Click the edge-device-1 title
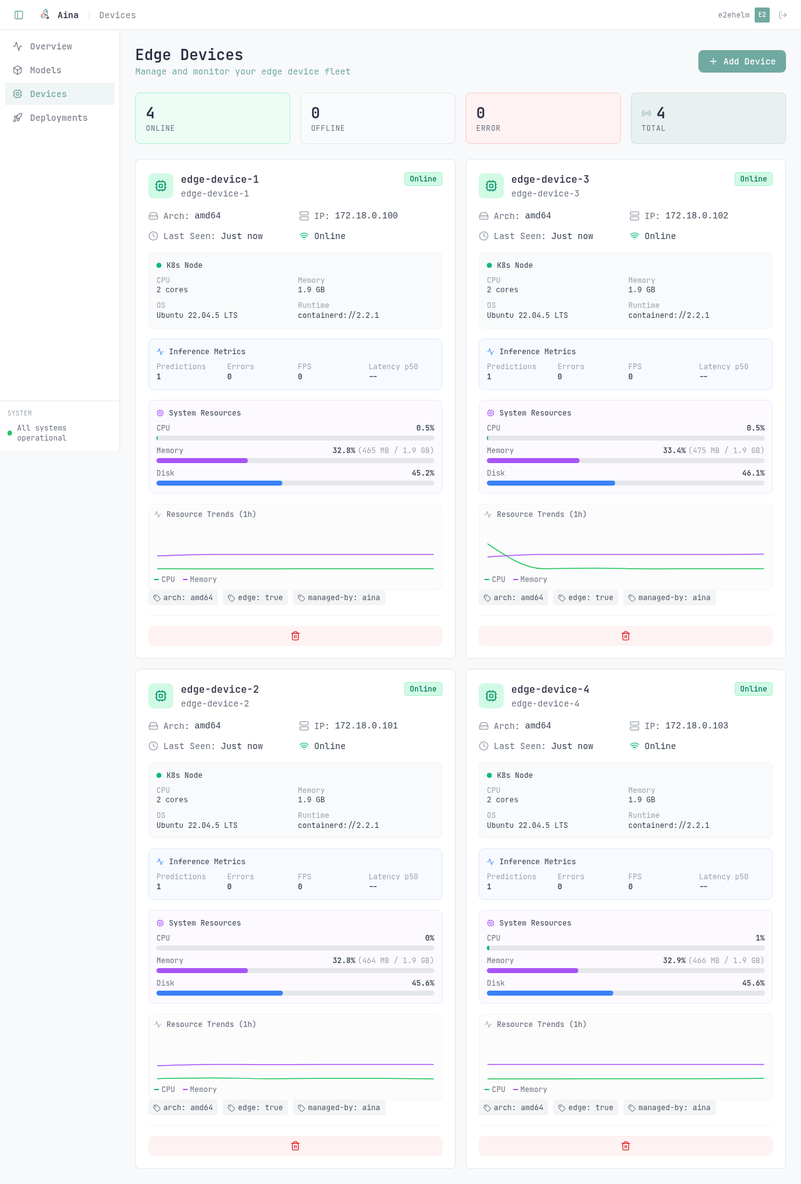This screenshot has height=1184, width=801. [x=220, y=180]
